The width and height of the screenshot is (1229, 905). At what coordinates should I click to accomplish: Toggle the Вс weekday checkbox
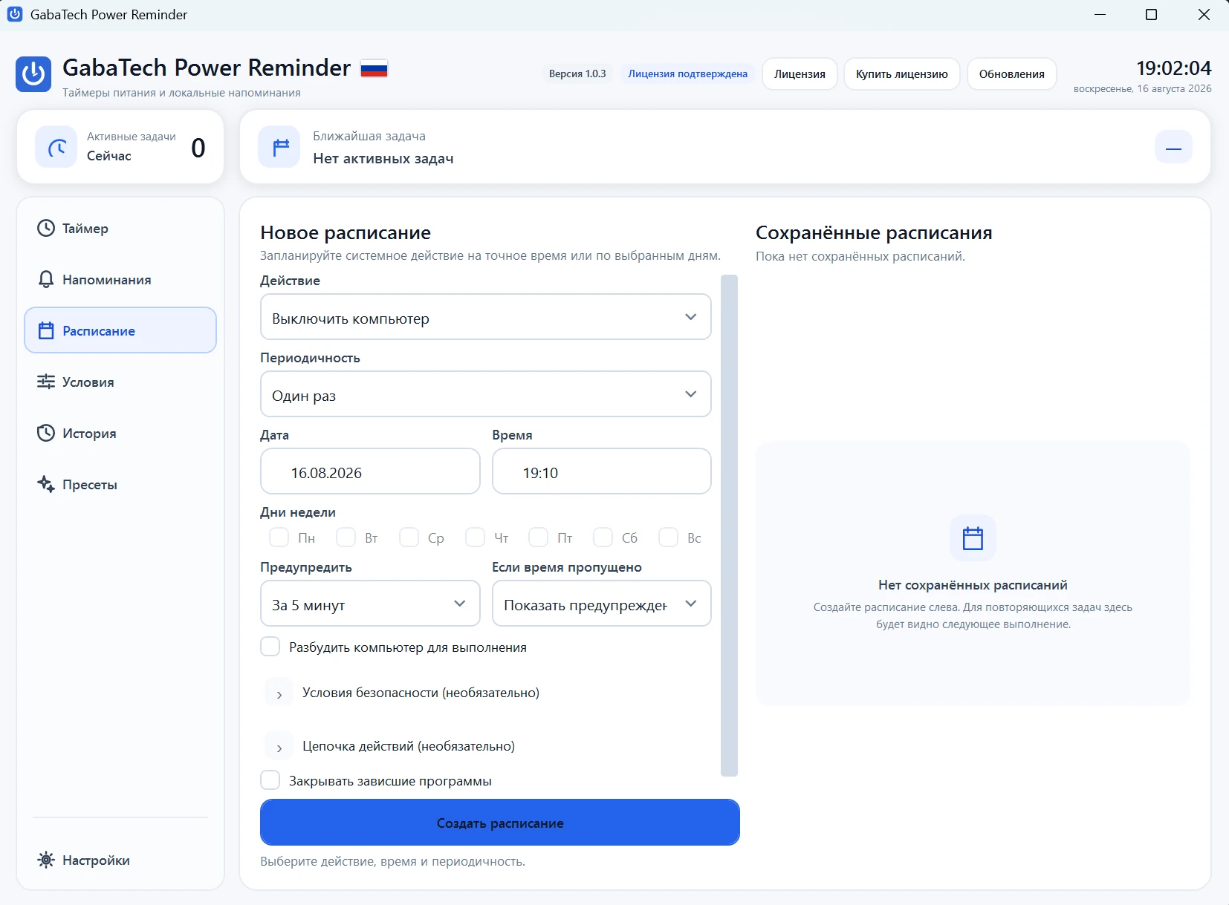click(669, 537)
